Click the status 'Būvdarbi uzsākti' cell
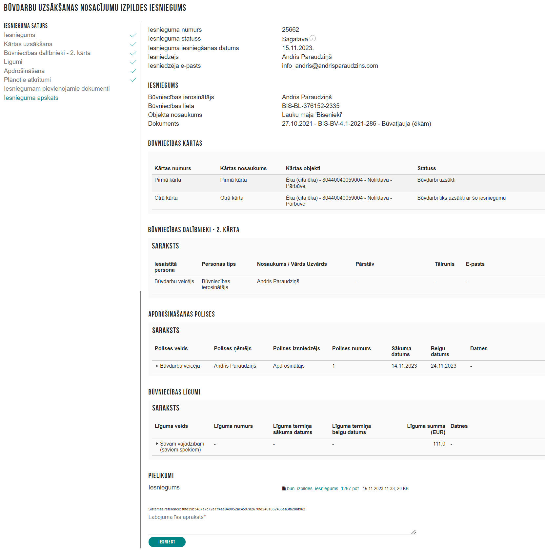This screenshot has width=545, height=550. click(x=436, y=180)
